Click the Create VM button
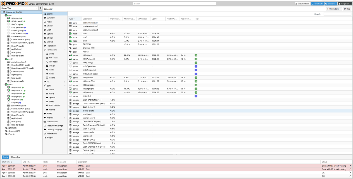Viewport: 353px width, 179px height. coord(318,4)
